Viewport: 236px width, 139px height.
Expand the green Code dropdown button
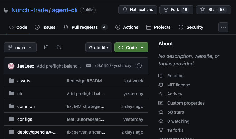131,48
